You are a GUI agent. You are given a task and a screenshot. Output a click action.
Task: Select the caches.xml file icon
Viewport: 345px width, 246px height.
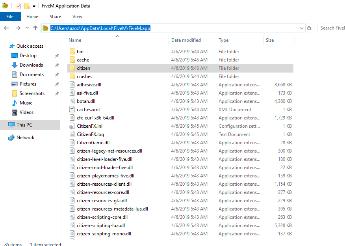pyautogui.click(x=72, y=110)
